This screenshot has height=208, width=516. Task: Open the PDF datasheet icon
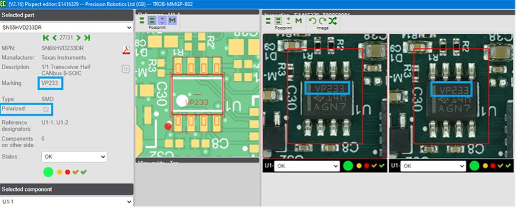[x=126, y=50]
